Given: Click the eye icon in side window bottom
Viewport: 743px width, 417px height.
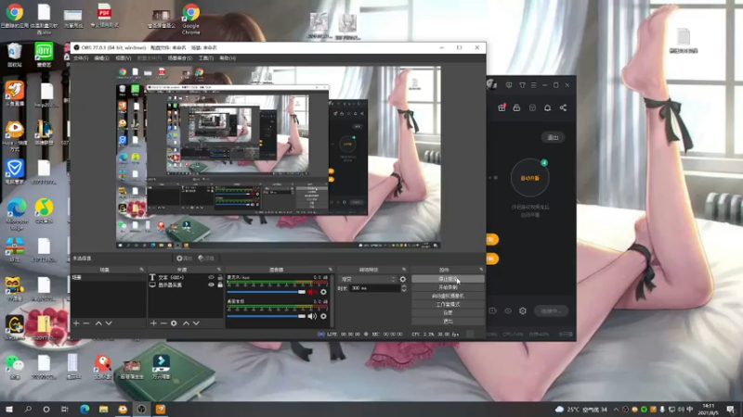Looking at the screenshot, I should click(x=508, y=311).
